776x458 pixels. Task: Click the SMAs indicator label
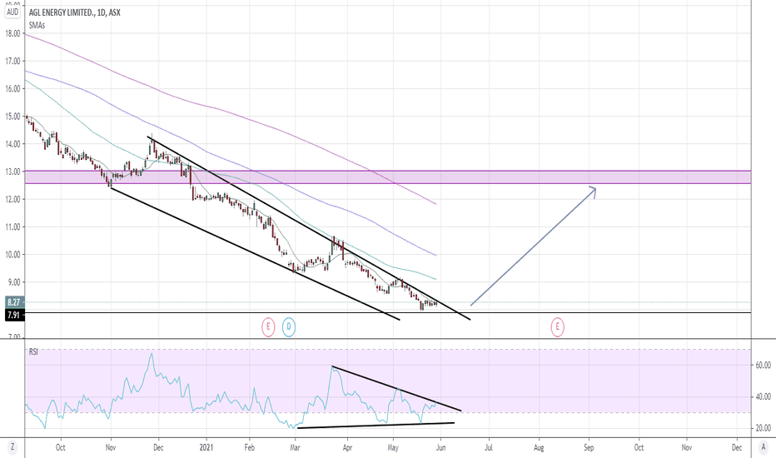click(x=37, y=25)
